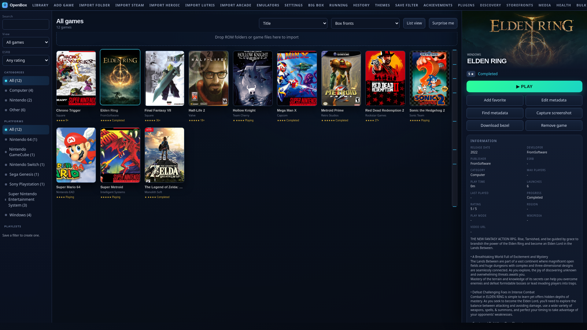
Task: Open Edit metadata for Elden Ring
Action: coord(554,100)
